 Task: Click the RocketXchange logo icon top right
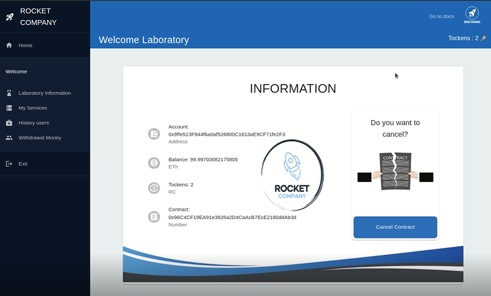click(x=472, y=15)
